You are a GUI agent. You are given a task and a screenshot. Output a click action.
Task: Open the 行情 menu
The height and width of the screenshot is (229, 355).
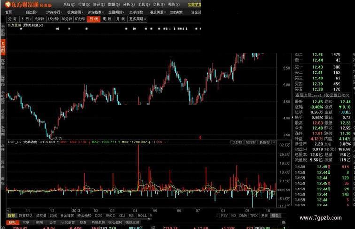tap(84, 4)
